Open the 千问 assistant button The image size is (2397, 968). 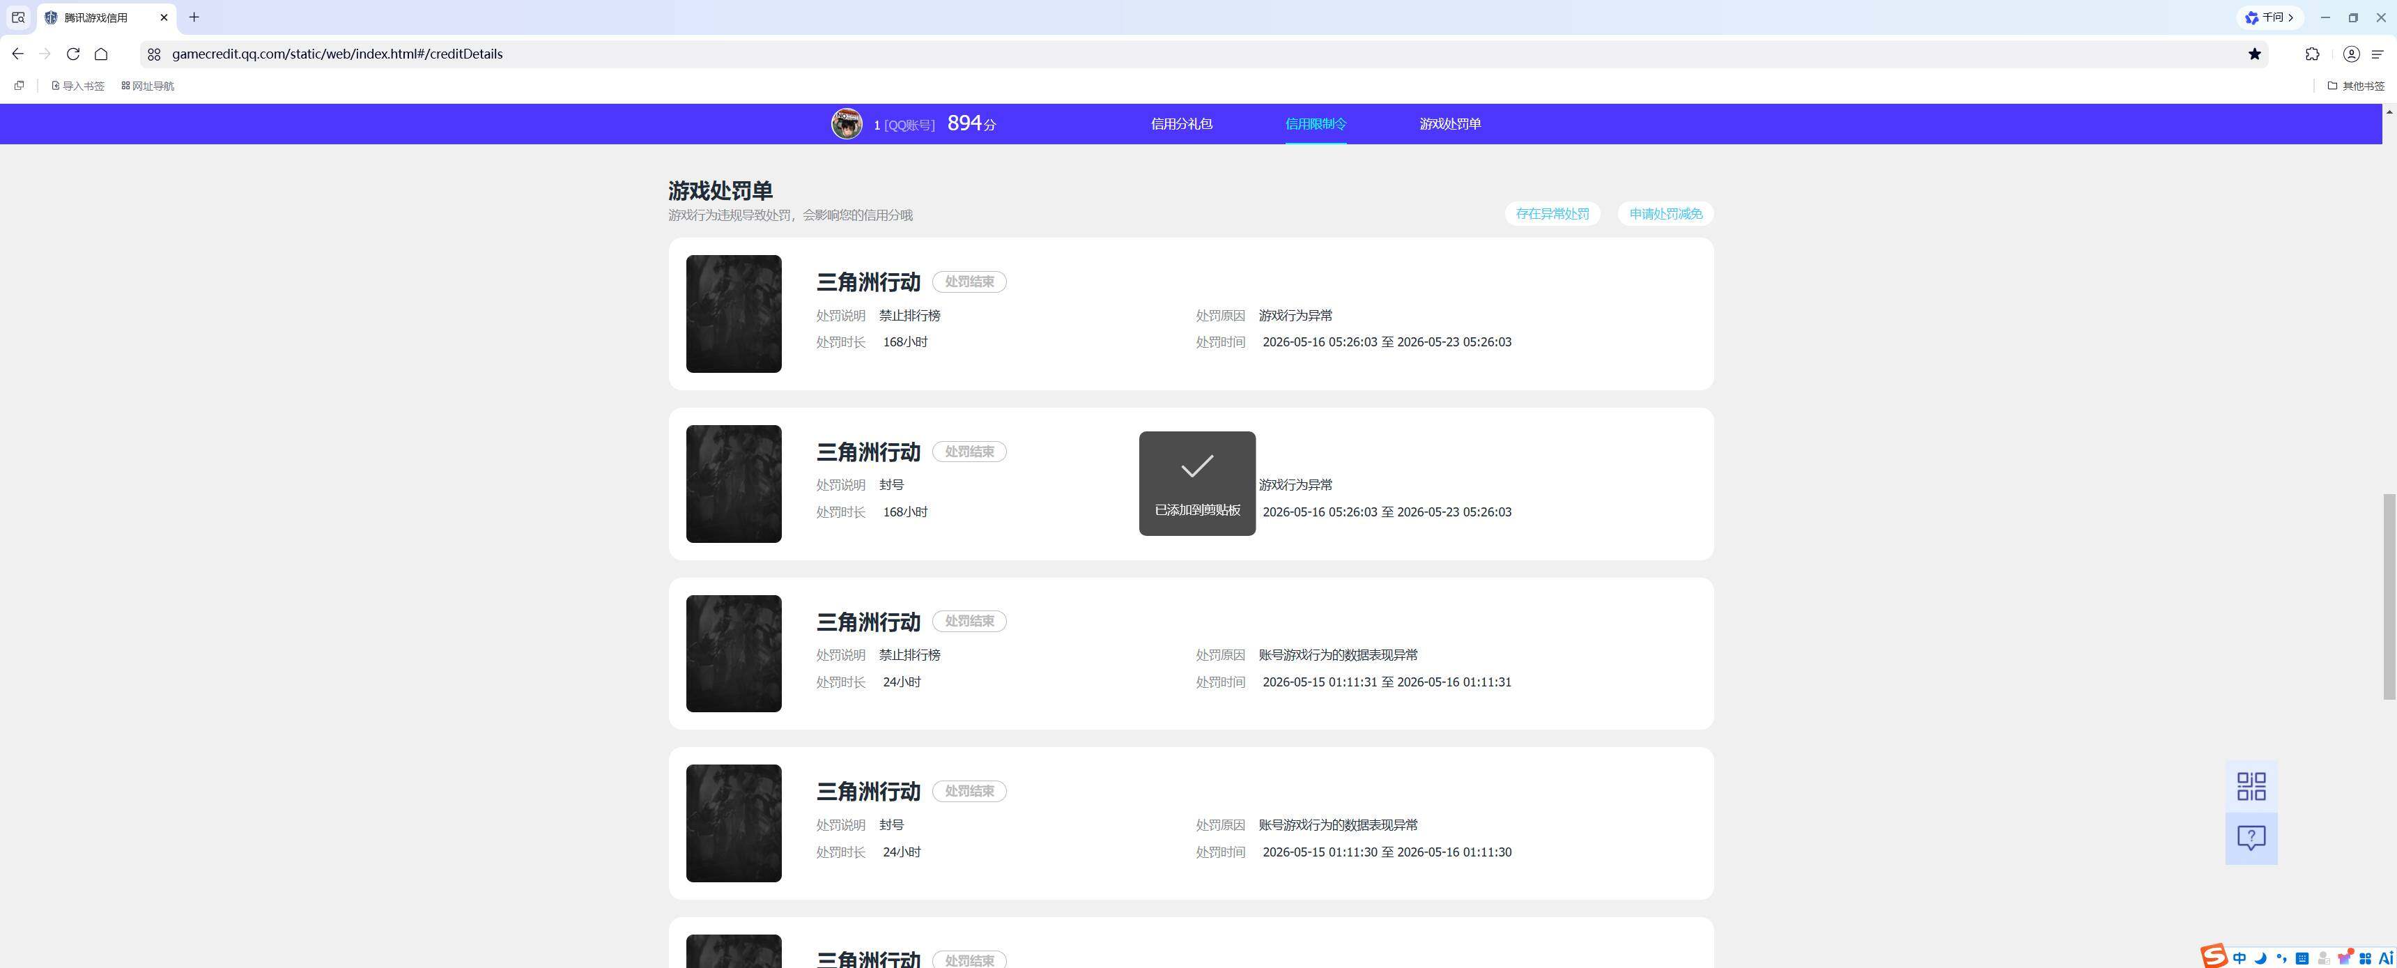tap(2270, 17)
